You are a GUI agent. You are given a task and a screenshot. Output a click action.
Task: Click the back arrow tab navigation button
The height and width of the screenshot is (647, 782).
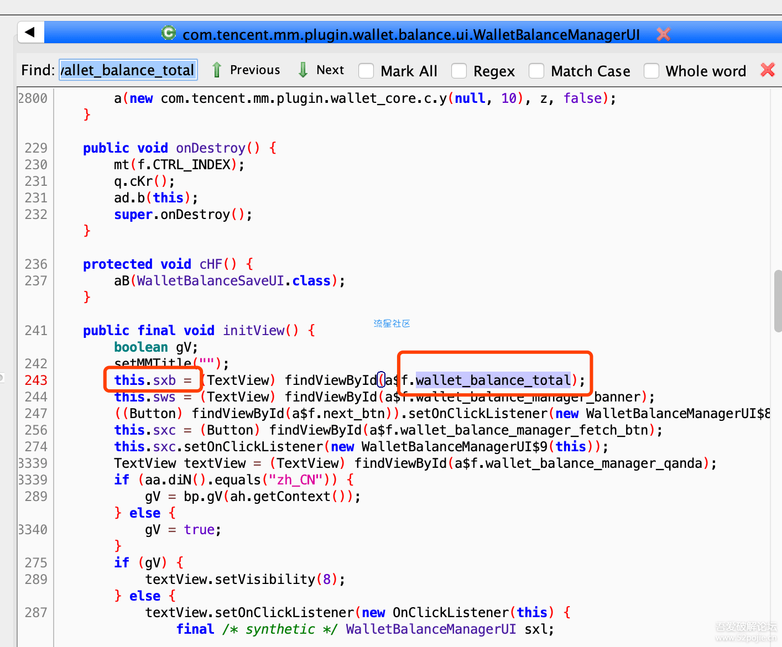(30, 32)
